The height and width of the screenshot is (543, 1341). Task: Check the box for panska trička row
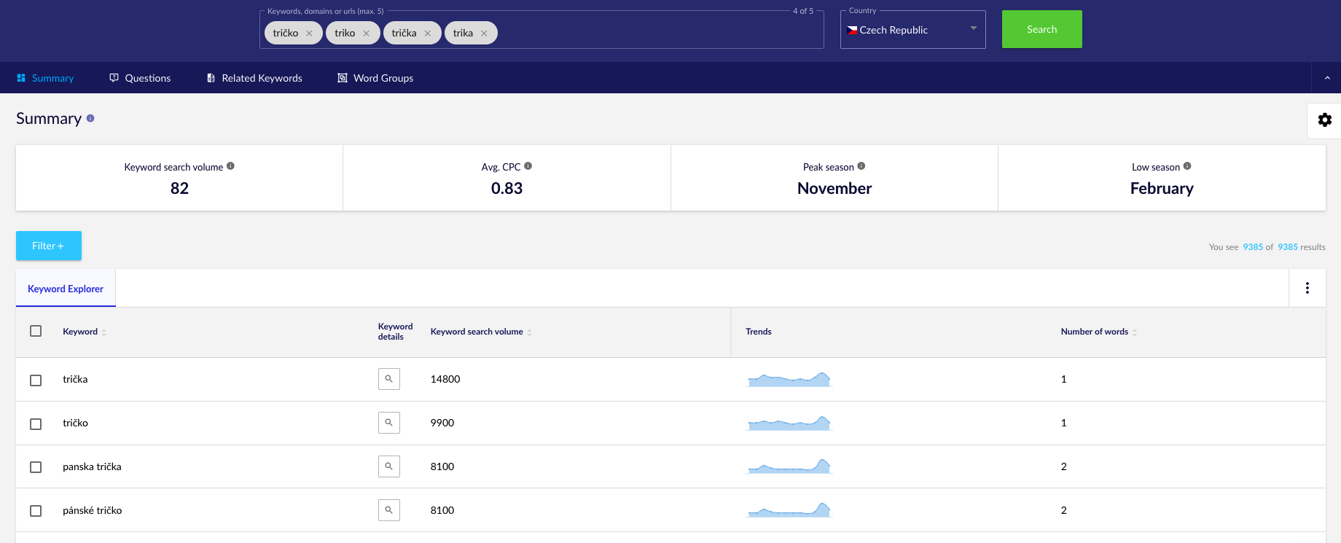pyautogui.click(x=36, y=467)
